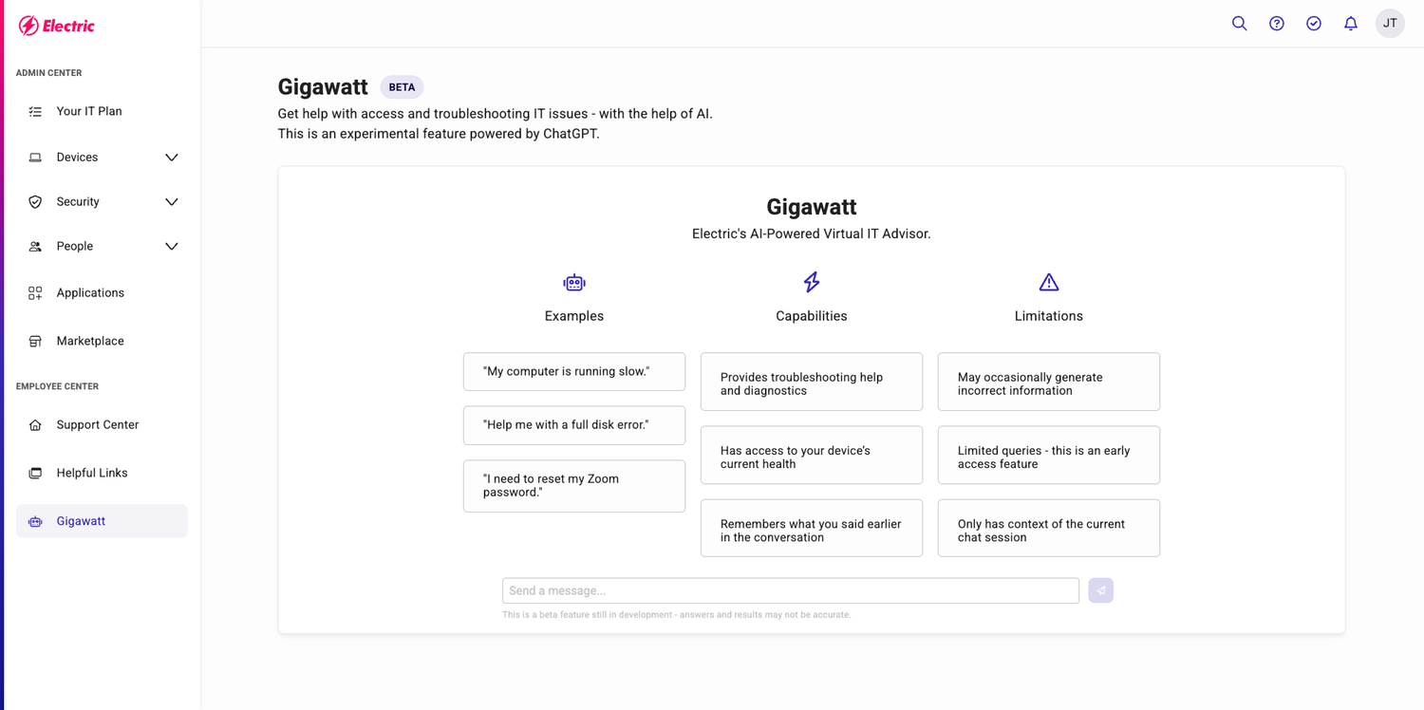The height and width of the screenshot is (710, 1424).
Task: Open the notifications bell
Action: (1350, 23)
